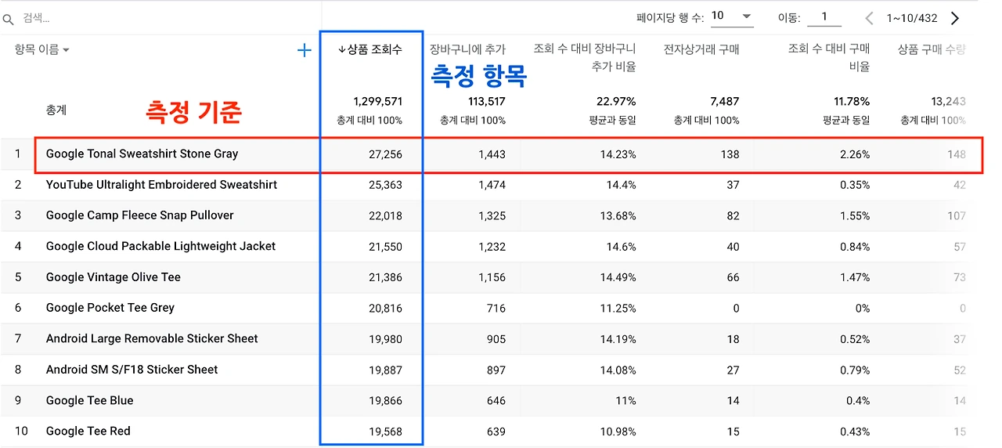Sort by 조회 수 대비 구매 비율 header

(x=829, y=58)
